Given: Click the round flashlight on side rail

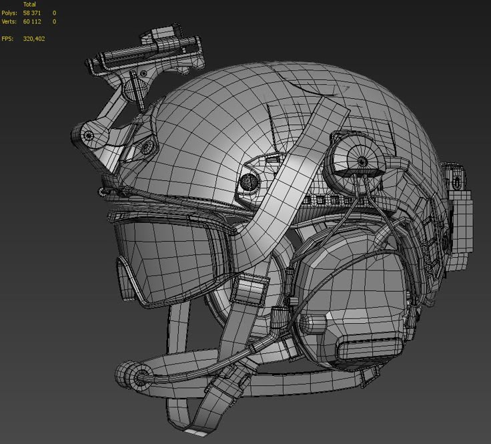Looking at the screenshot, I should point(360,160).
